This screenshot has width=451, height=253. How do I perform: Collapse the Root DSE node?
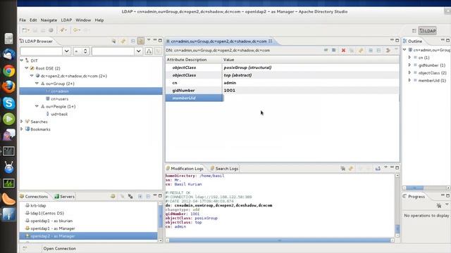[x=27, y=68]
